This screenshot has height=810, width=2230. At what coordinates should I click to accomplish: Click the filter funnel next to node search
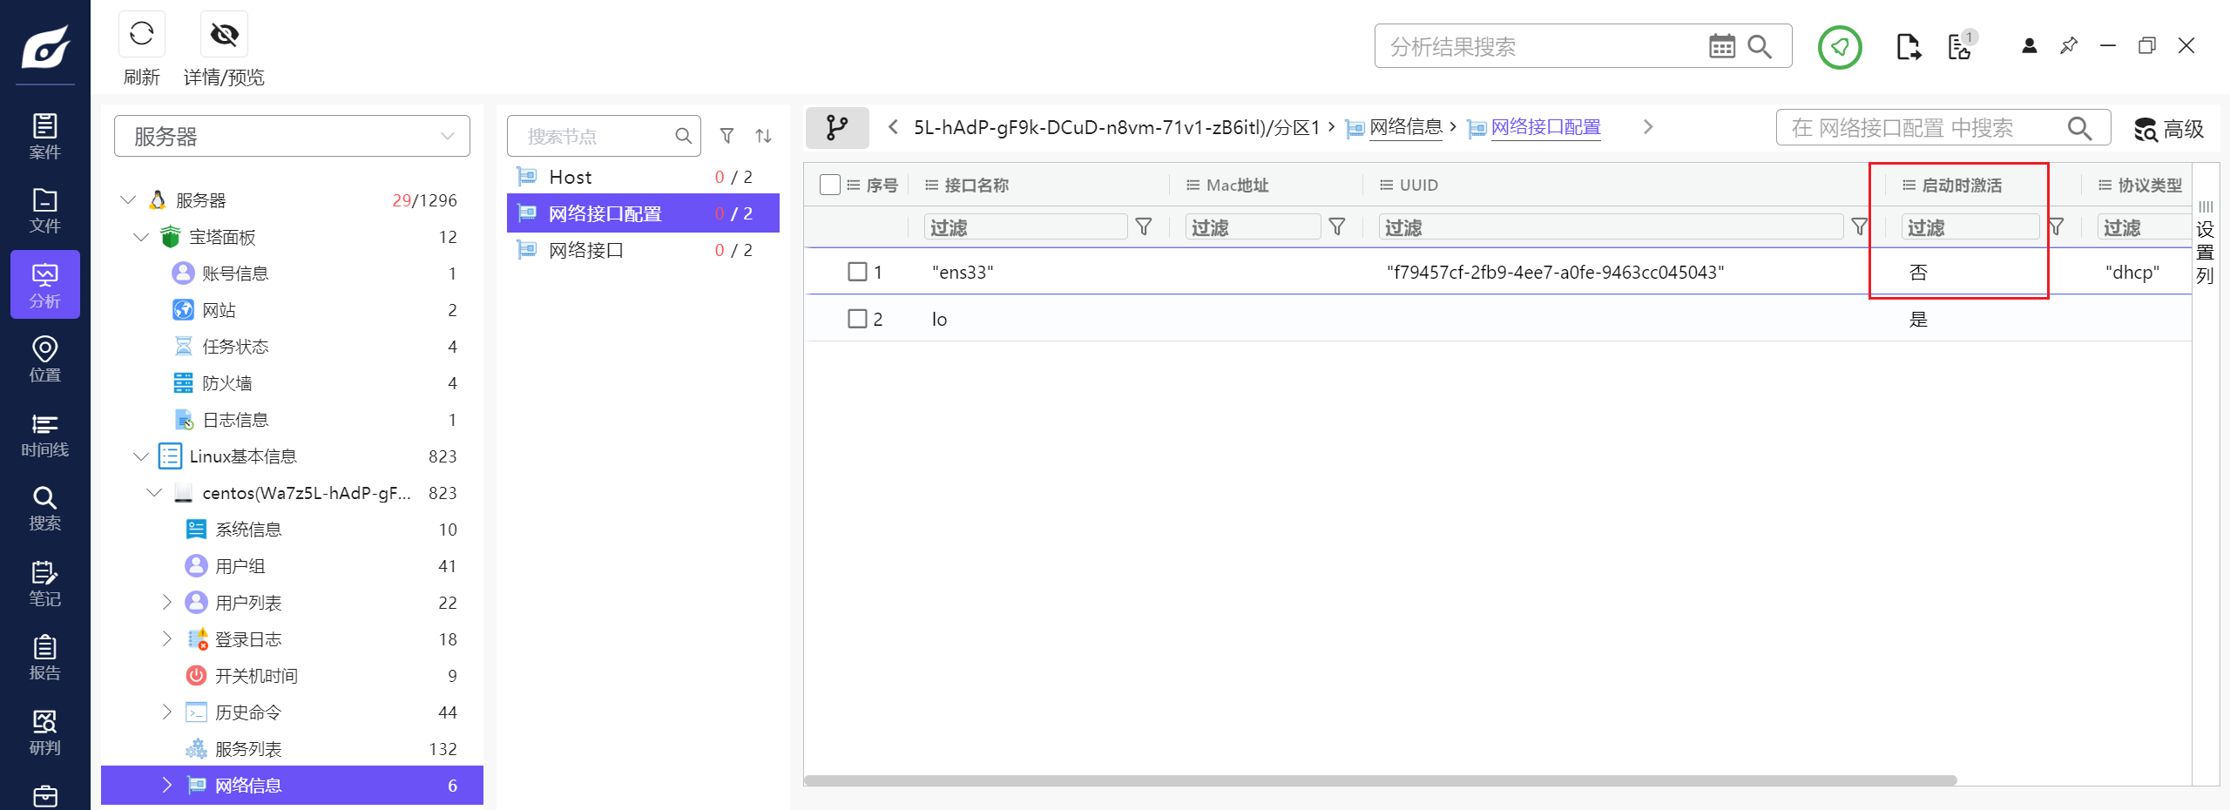point(726,136)
